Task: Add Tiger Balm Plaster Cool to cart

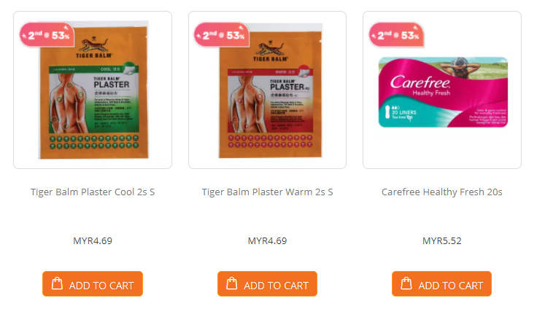Action: tap(93, 284)
